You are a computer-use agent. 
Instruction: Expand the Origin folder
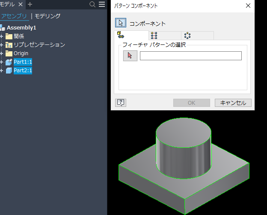click(2, 53)
